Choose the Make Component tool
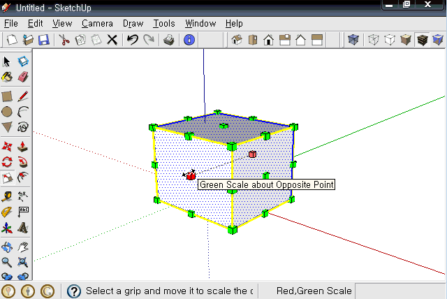This screenshot has width=447, height=299. (x=23, y=61)
